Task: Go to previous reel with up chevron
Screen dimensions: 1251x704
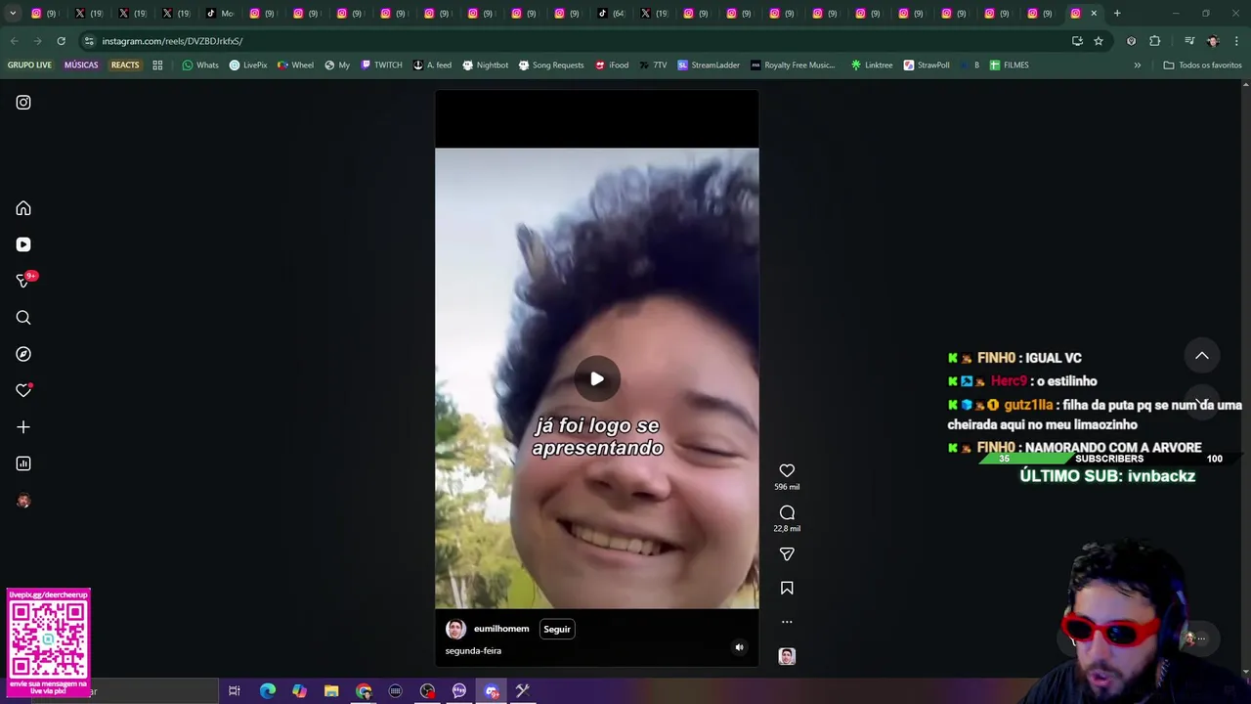Action: (1202, 356)
